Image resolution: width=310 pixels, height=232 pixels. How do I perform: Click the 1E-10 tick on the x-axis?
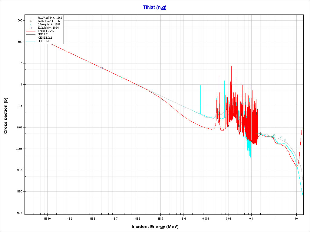(47, 218)
